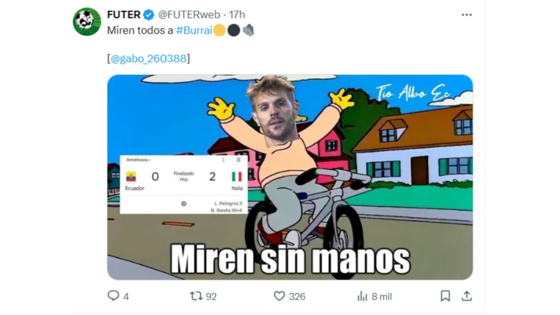Open the @FUTERweb handle
The height and width of the screenshot is (315, 560).
[x=189, y=15]
